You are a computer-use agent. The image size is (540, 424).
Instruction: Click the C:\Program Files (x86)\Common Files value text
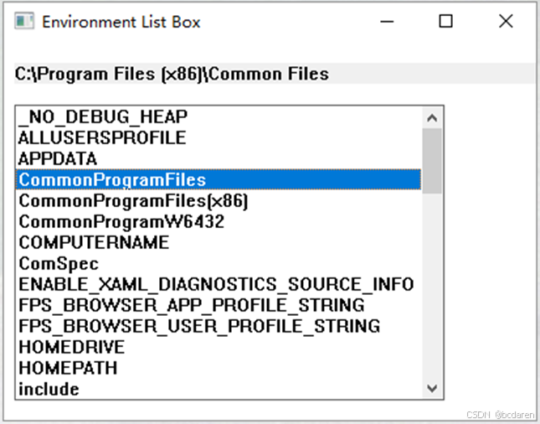click(x=172, y=74)
